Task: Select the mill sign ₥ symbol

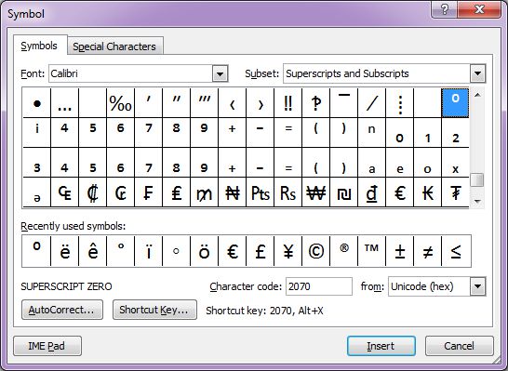Action: 204,192
